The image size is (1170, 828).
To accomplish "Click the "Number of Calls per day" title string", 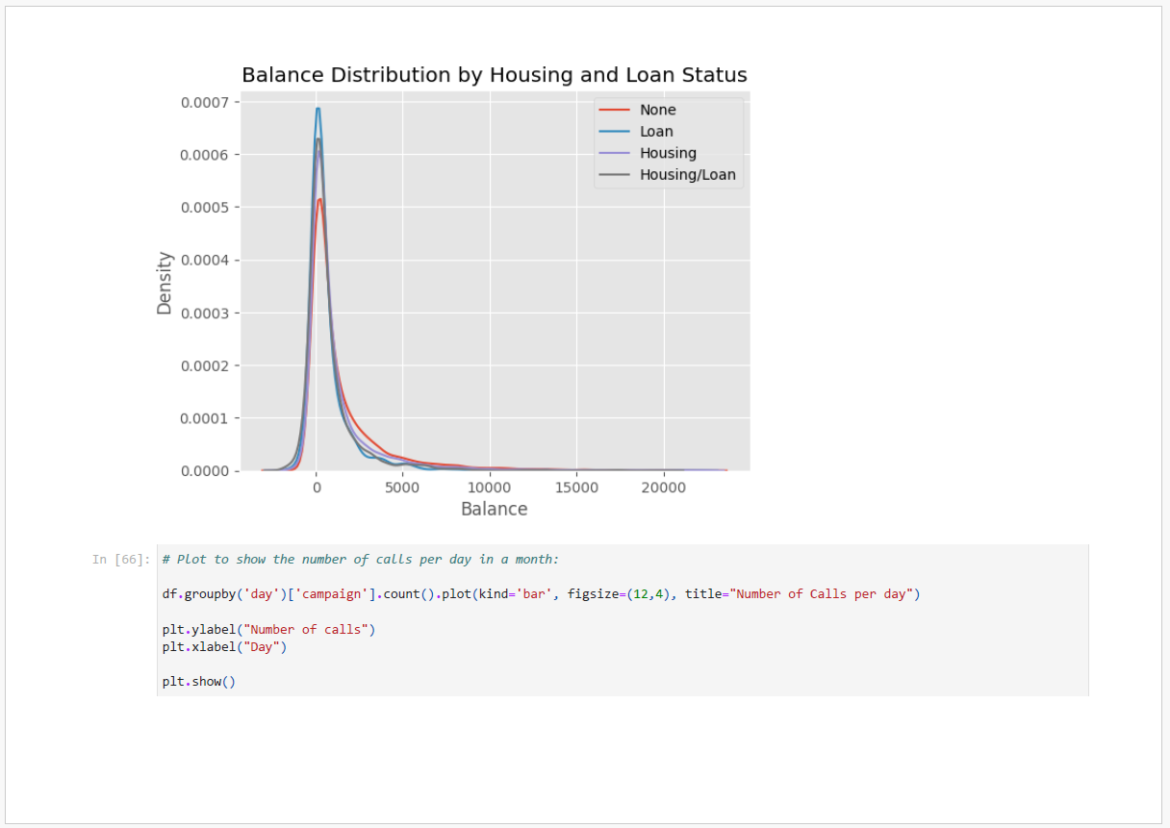I will pyautogui.click(x=822, y=594).
